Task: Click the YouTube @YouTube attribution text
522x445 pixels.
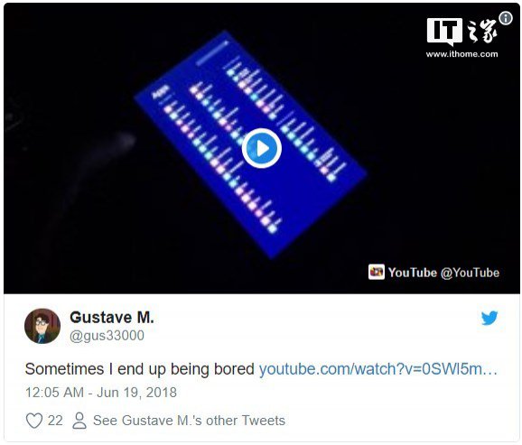Action: [x=443, y=273]
